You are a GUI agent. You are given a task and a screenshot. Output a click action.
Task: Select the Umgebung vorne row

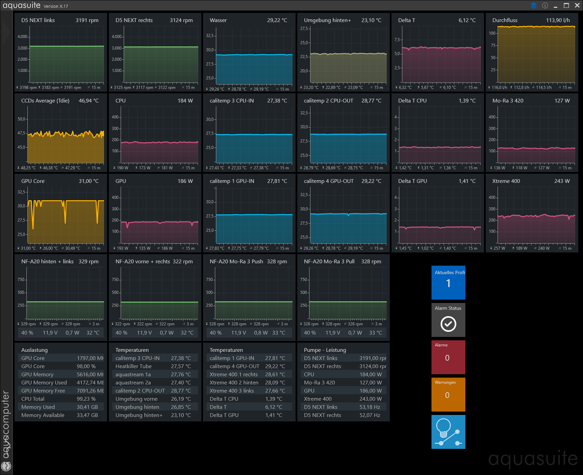[155, 399]
